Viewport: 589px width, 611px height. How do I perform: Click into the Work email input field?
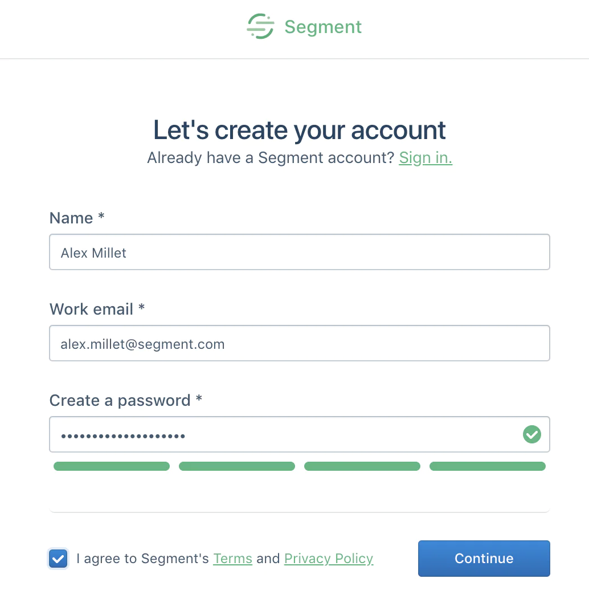click(x=300, y=343)
